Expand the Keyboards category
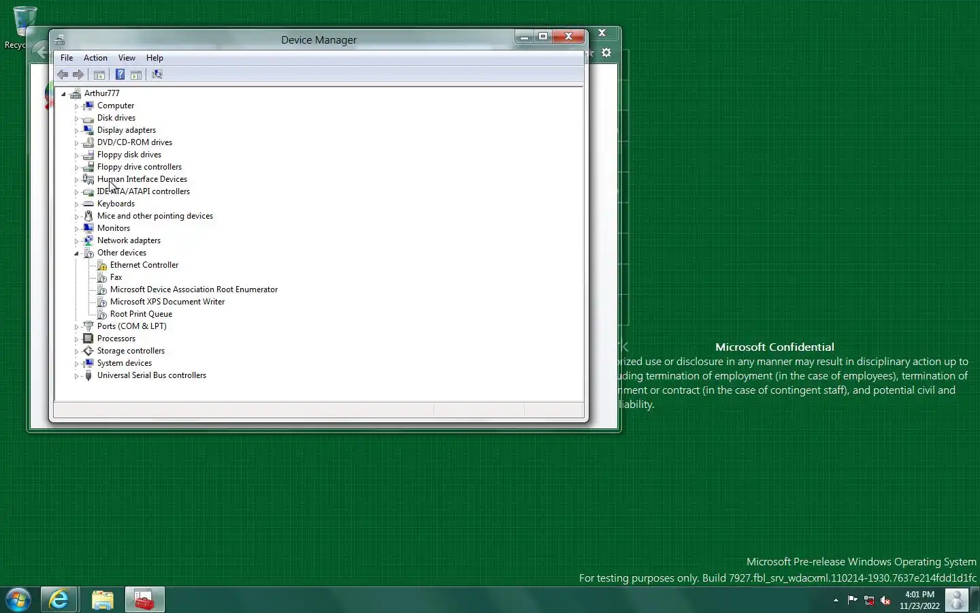This screenshot has width=980, height=613. tap(76, 204)
